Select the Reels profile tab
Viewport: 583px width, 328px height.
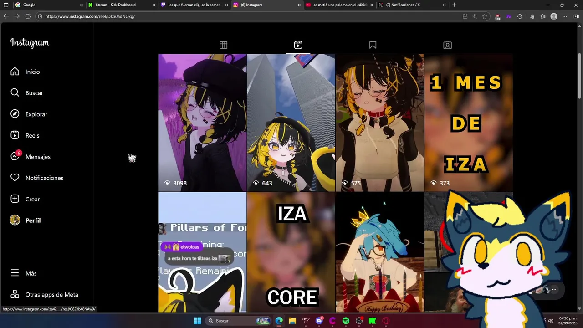tap(298, 45)
